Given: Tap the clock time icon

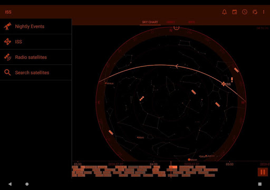Looking at the screenshot, I should [245, 12].
